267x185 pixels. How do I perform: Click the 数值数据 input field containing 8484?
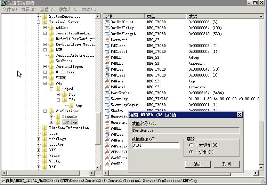[x=155, y=145]
